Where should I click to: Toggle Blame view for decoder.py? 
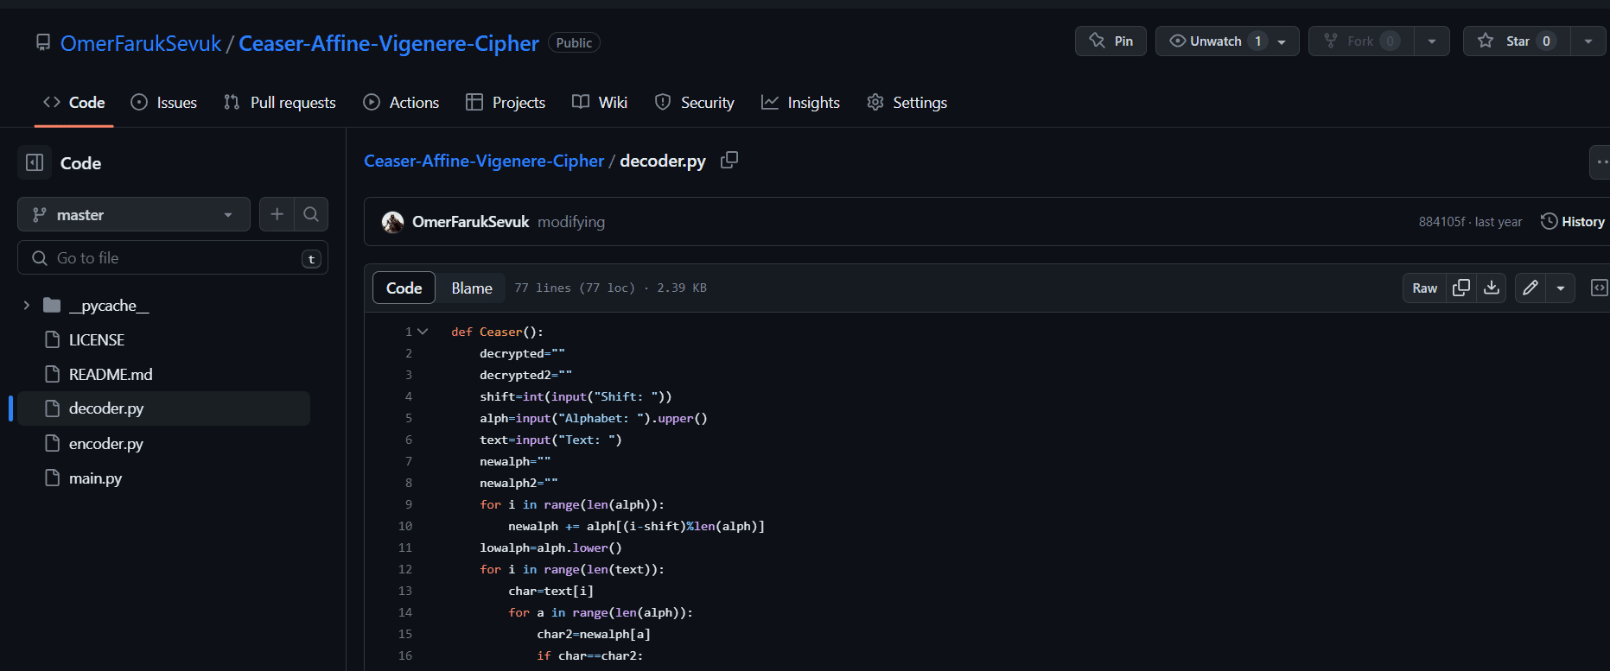pos(472,288)
